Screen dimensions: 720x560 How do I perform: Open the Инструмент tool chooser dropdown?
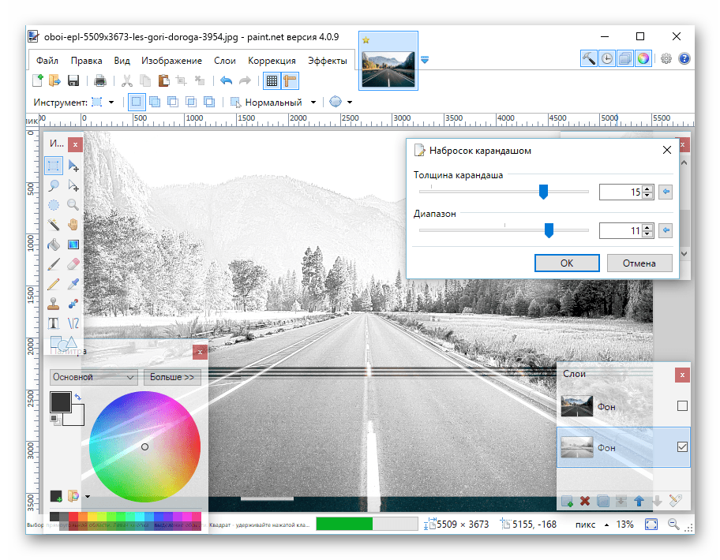(x=111, y=103)
